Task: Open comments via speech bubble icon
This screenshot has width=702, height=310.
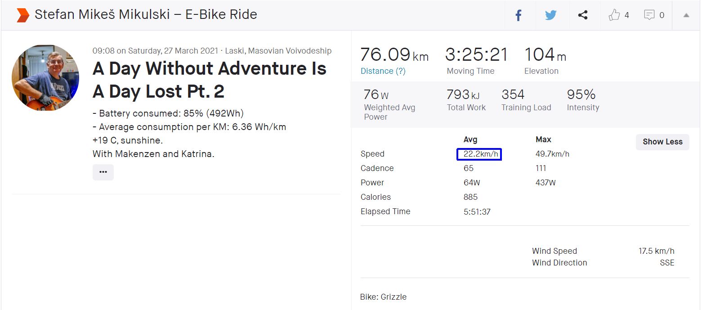Action: click(x=649, y=15)
